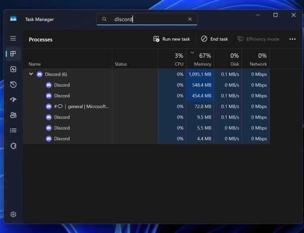Click Run new task
304x233 pixels.
(172, 39)
